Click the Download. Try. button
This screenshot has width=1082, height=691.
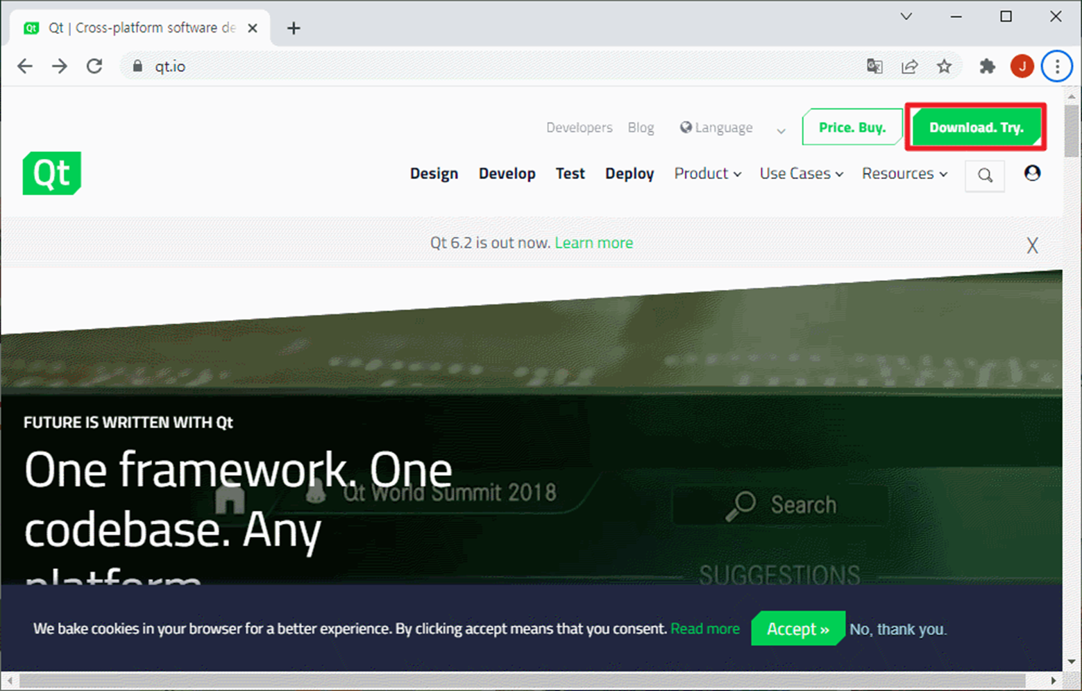tap(976, 127)
